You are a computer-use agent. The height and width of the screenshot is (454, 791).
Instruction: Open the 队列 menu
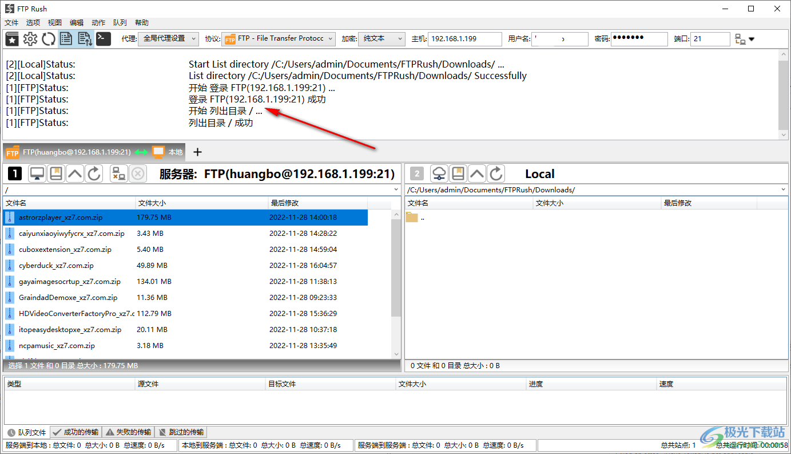tap(120, 23)
